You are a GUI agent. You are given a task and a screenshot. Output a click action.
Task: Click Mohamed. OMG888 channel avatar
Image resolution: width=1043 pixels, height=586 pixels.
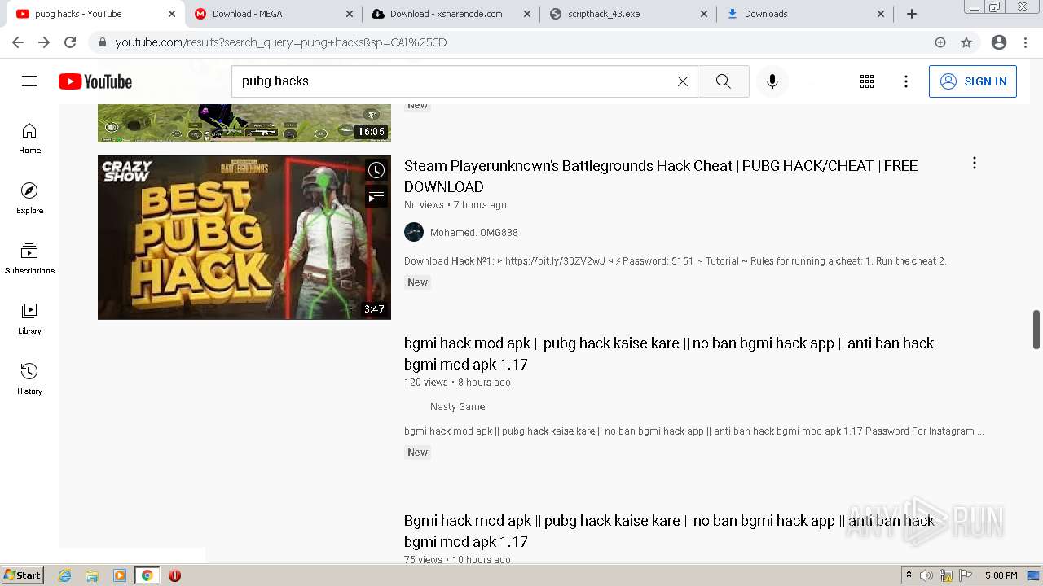(414, 232)
